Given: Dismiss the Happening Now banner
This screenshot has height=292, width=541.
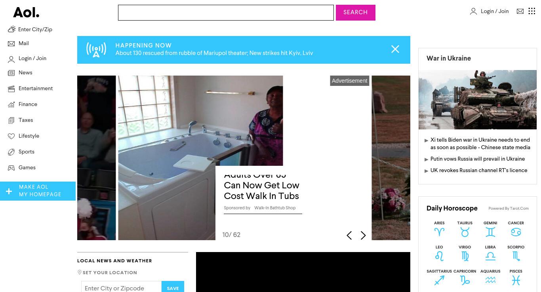Looking at the screenshot, I should pyautogui.click(x=395, y=49).
